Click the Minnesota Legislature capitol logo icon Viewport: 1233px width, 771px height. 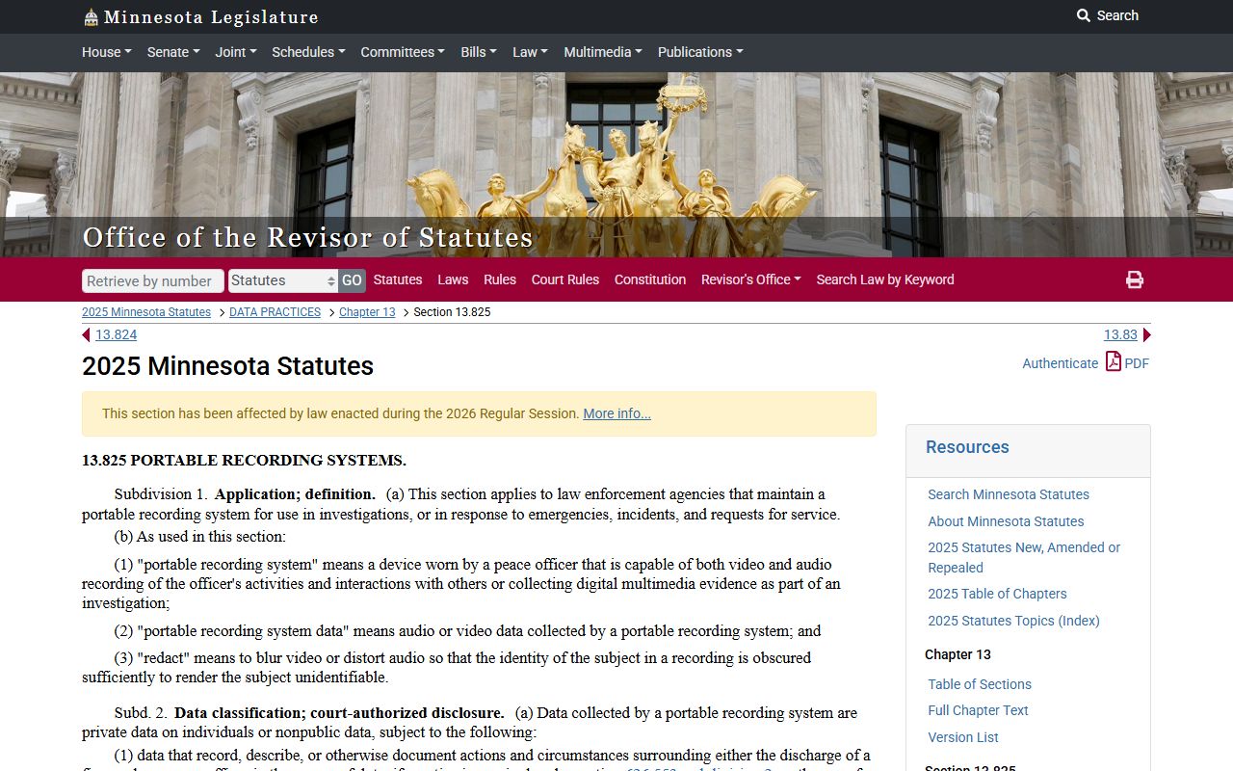tap(91, 17)
